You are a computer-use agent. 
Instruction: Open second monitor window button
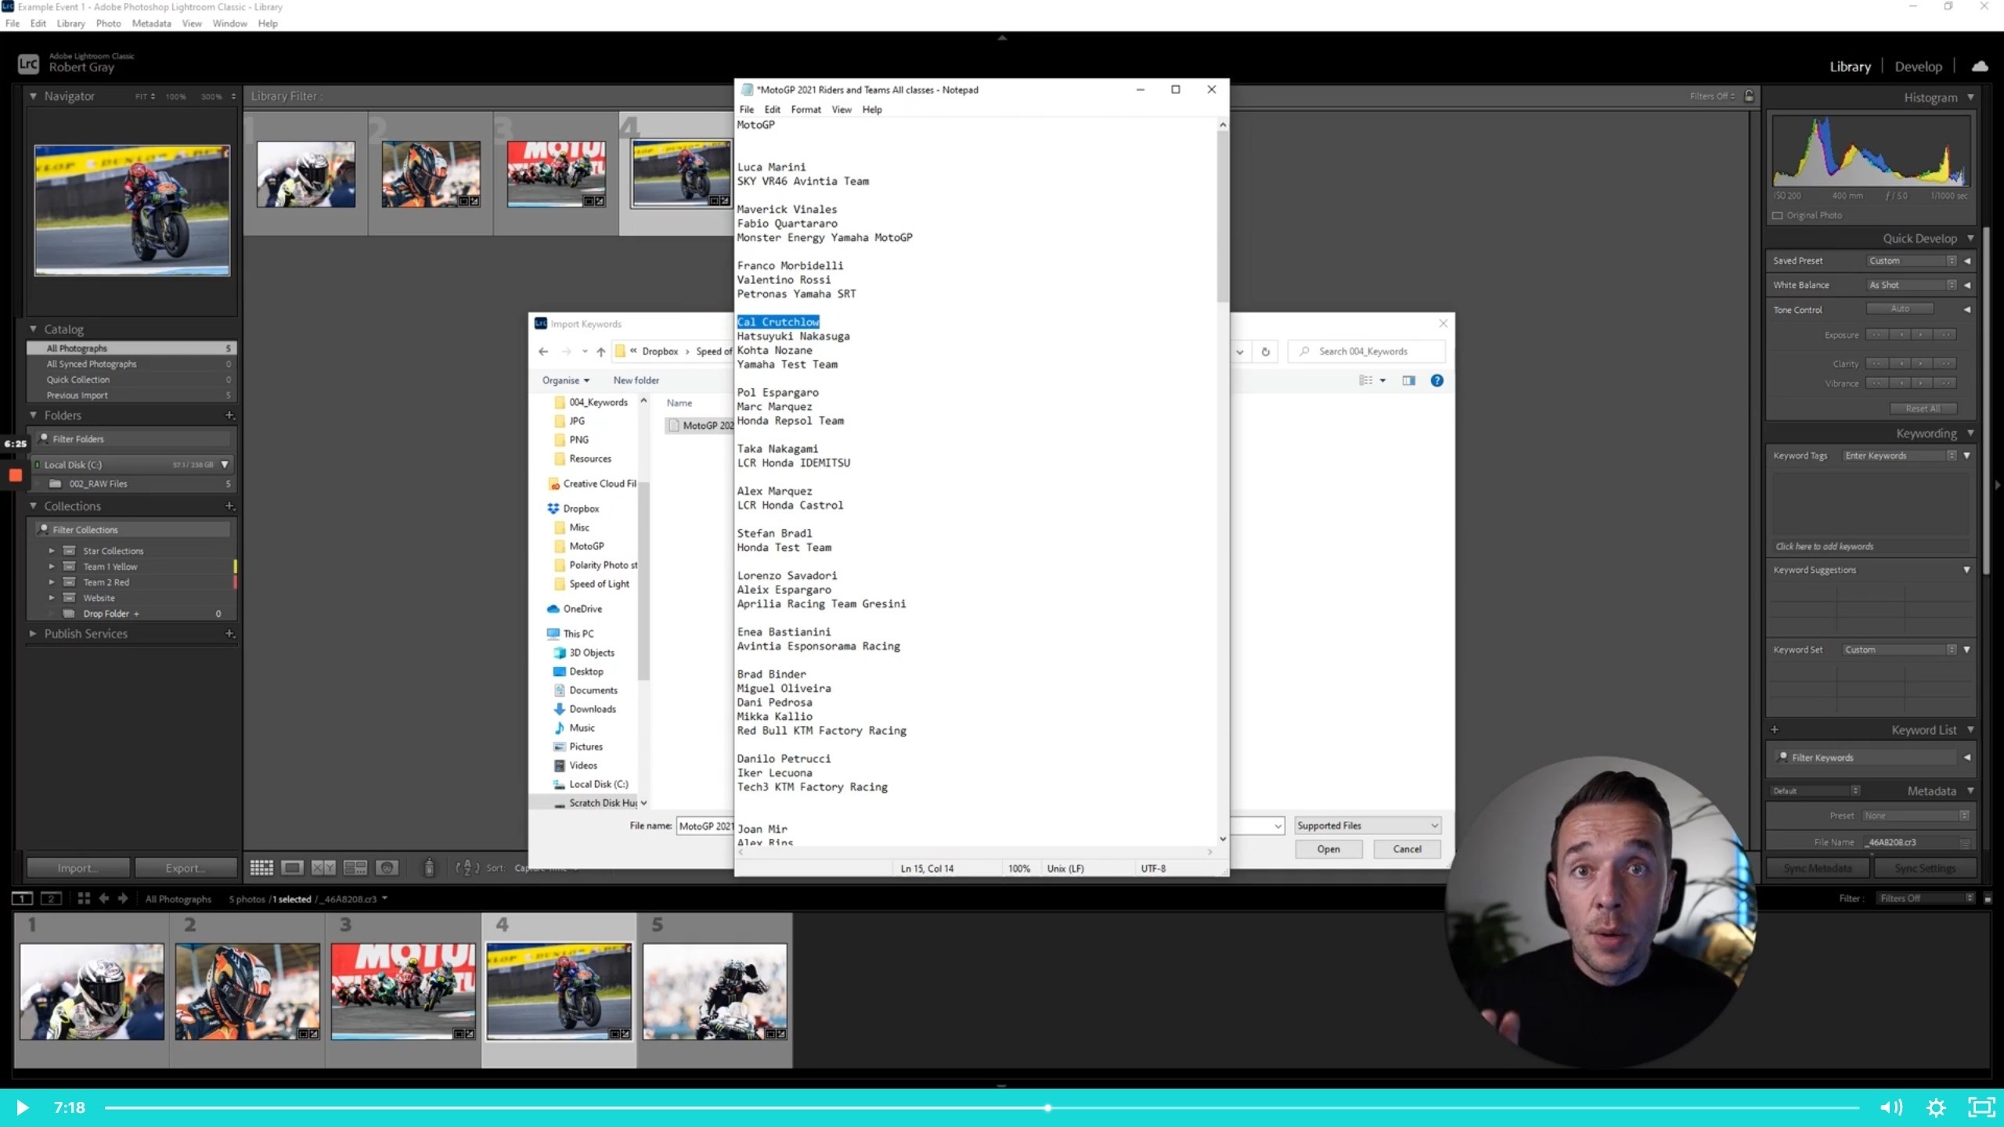51,898
